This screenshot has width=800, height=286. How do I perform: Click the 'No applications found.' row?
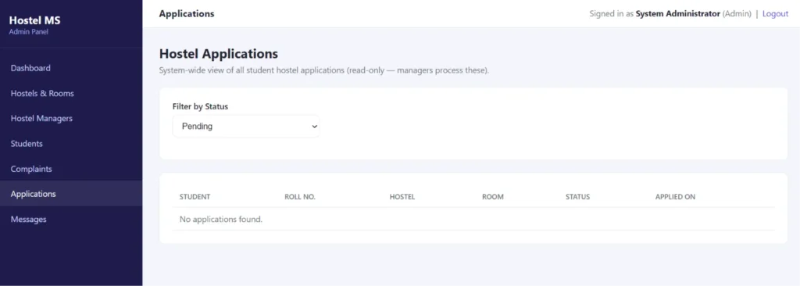coord(473,219)
